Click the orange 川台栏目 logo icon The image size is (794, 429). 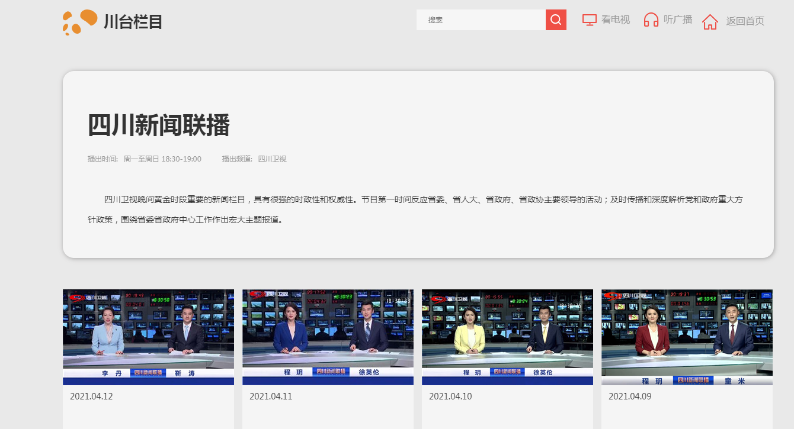tap(80, 22)
